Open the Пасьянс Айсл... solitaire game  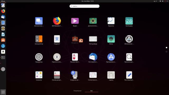75,57
